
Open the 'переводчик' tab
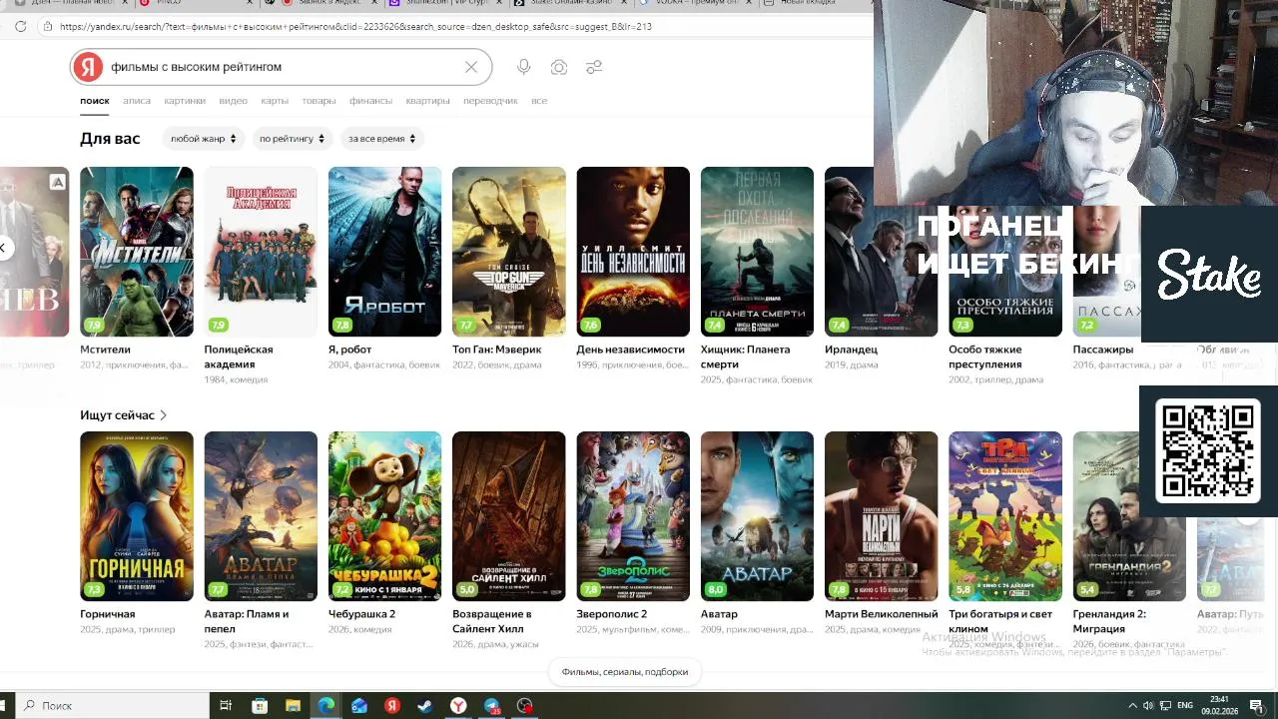point(490,101)
